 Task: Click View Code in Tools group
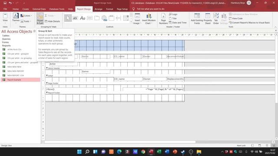235,18
